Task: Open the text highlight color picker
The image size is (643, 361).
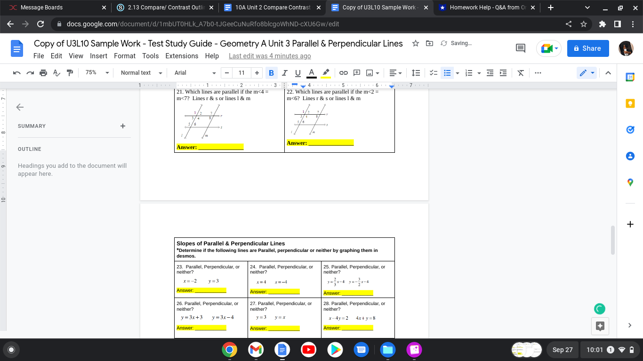Action: 325,72
